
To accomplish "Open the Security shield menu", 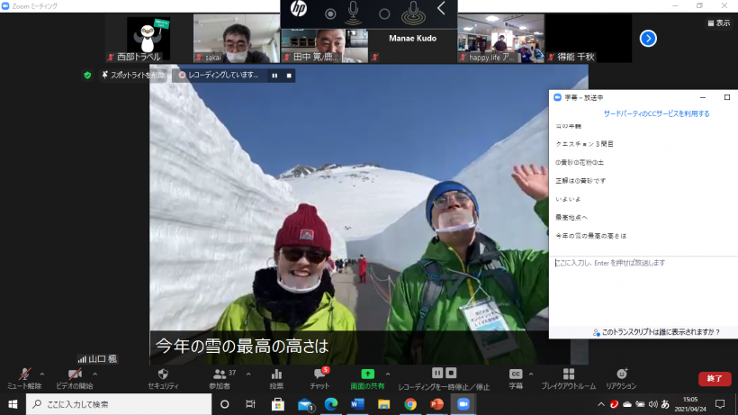I will tap(163, 374).
